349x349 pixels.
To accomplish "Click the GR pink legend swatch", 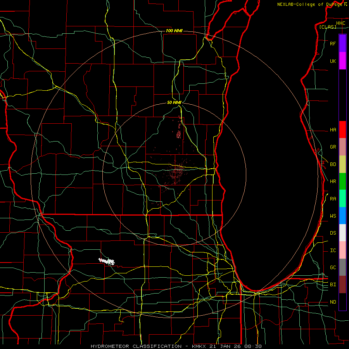I will pos(342,147).
